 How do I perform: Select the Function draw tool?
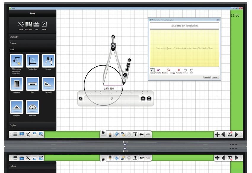pos(33,60)
